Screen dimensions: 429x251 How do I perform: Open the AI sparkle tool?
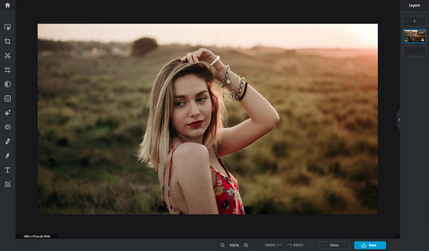pos(8,113)
